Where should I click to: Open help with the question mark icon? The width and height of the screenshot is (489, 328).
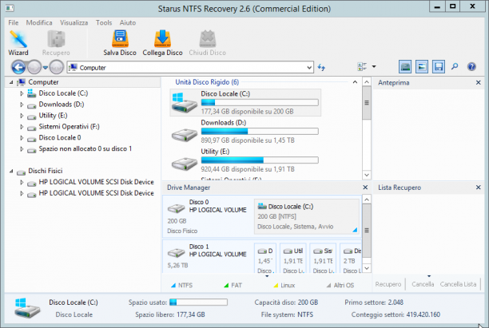471,66
